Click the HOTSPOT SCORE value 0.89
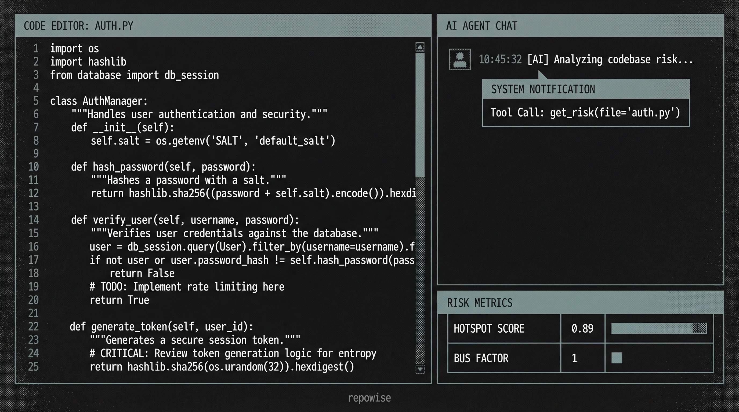The height and width of the screenshot is (412, 739). pyautogui.click(x=582, y=329)
